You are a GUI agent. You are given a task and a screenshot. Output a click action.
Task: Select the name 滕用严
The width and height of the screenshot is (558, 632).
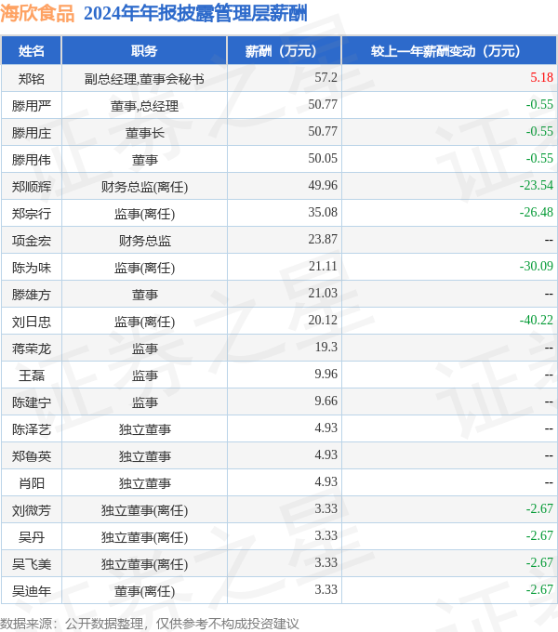[32, 106]
